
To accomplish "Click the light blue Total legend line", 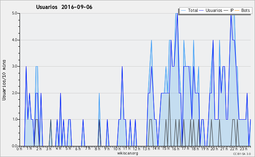I will [183, 11].
